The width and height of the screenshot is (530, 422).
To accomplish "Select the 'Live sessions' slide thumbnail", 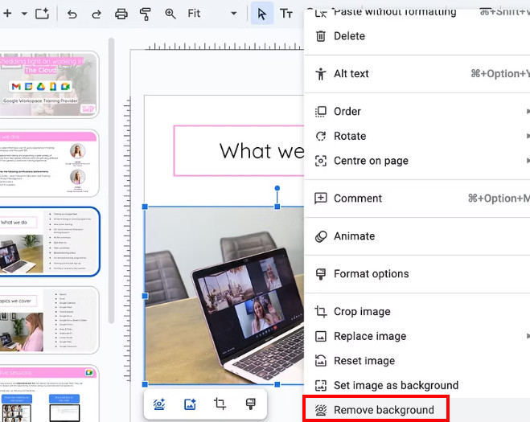I will click(x=49, y=393).
